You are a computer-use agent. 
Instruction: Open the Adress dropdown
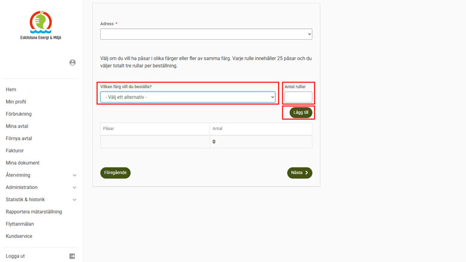(x=206, y=34)
